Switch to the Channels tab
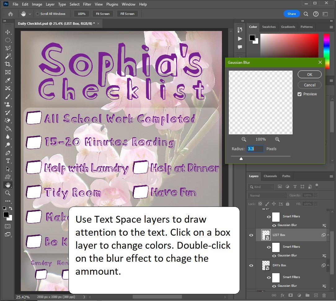Viewport: 336px width, 301px height. point(270,176)
